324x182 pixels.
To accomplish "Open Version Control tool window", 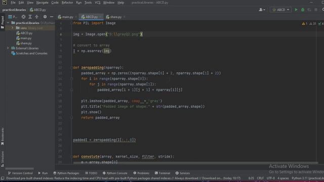I will [x=20, y=173].
